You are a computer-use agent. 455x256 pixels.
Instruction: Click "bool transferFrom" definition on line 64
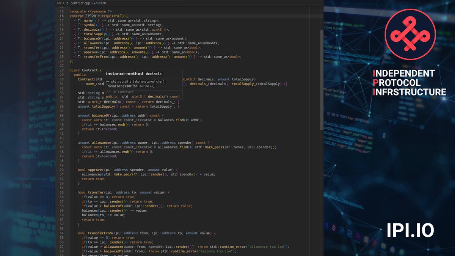95,233
